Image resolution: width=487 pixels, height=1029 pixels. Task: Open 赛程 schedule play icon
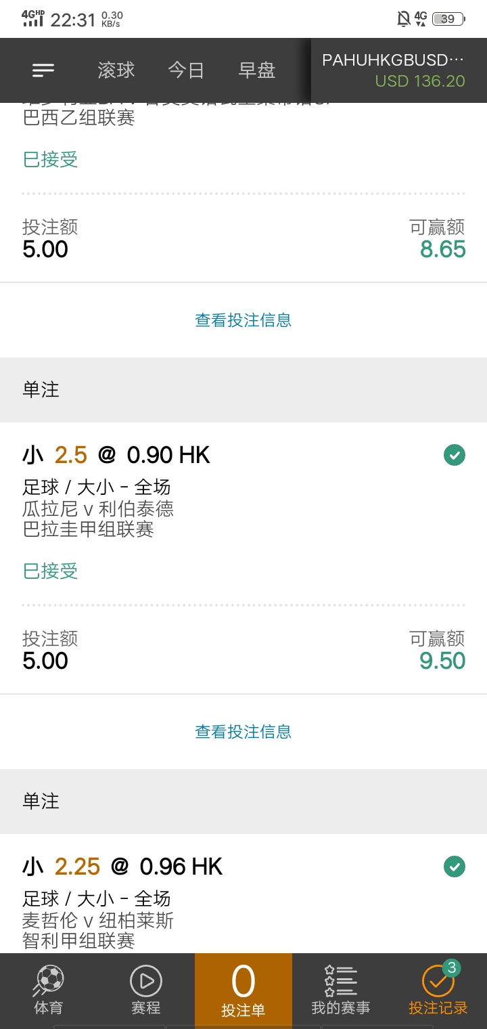pos(146,980)
